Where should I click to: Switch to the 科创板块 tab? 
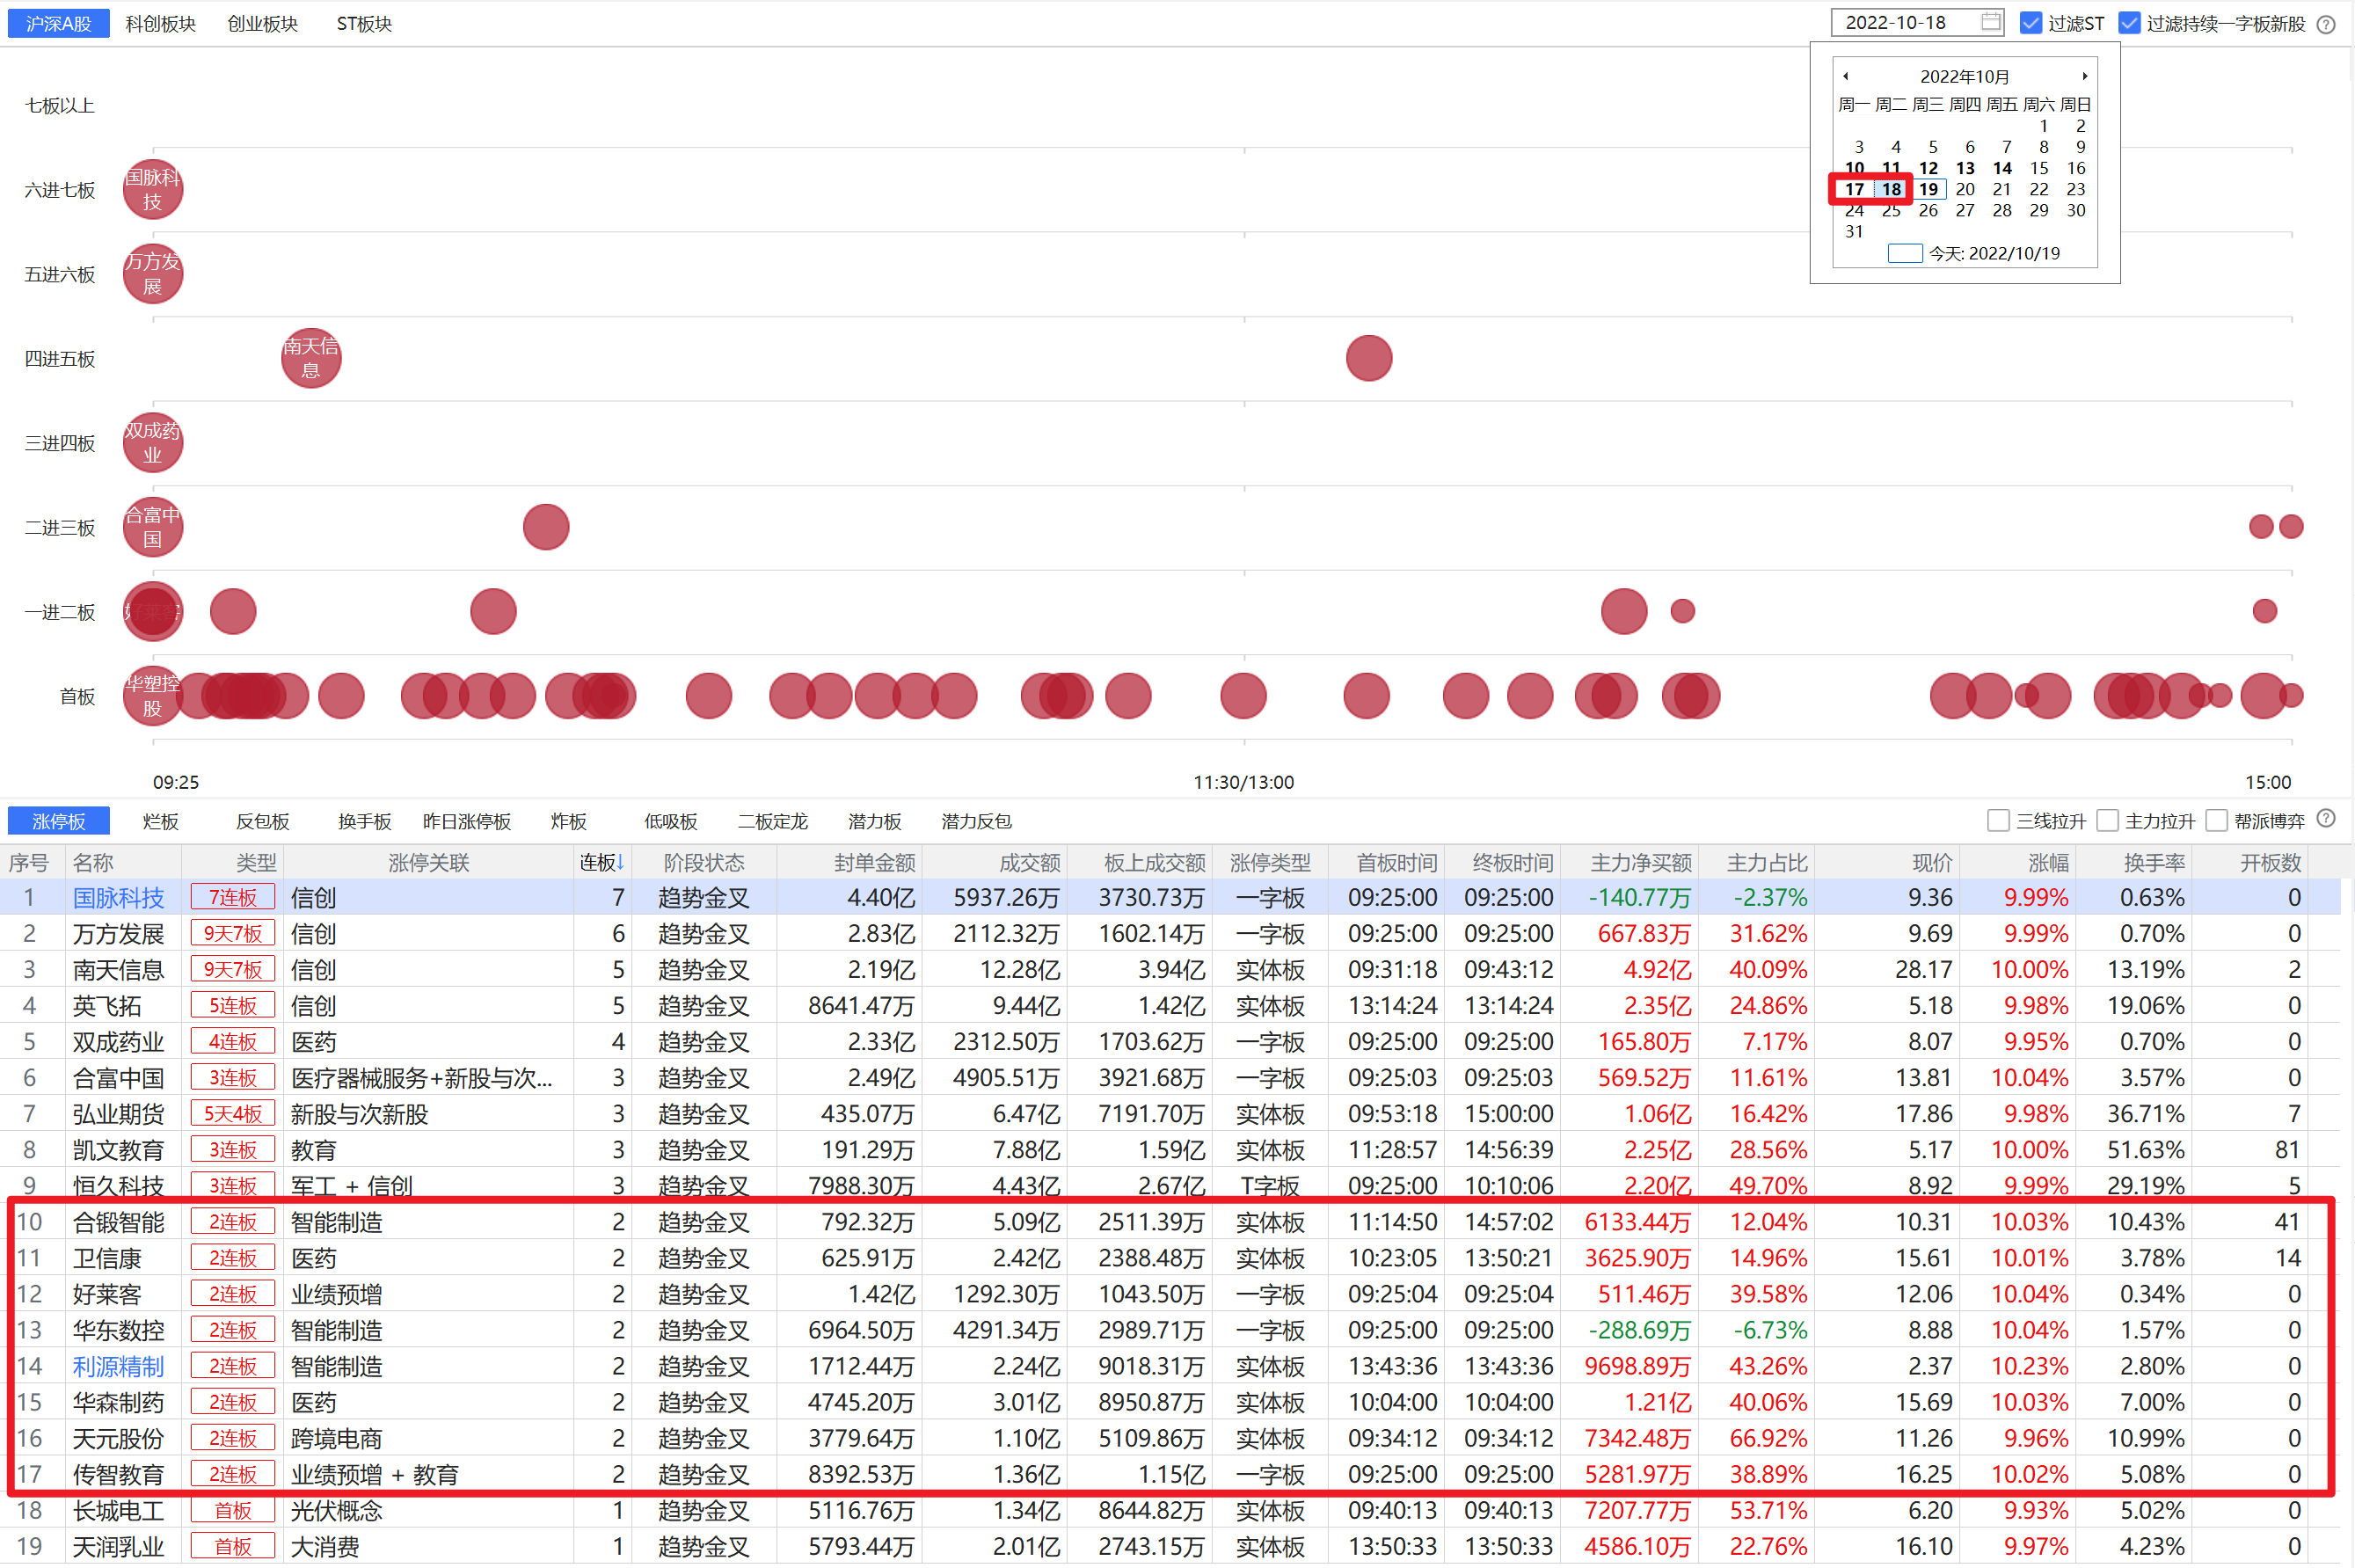[x=160, y=23]
